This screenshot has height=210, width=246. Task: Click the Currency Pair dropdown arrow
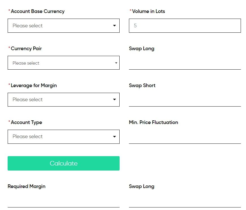(x=116, y=63)
